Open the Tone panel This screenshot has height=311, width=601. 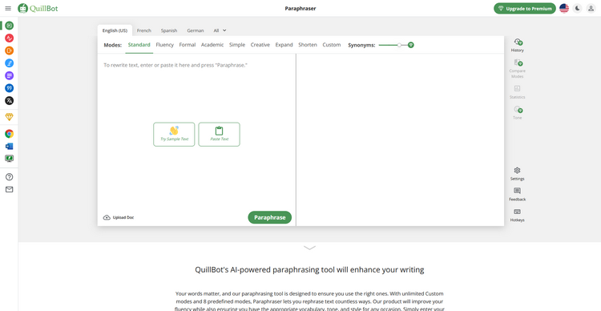517,113
